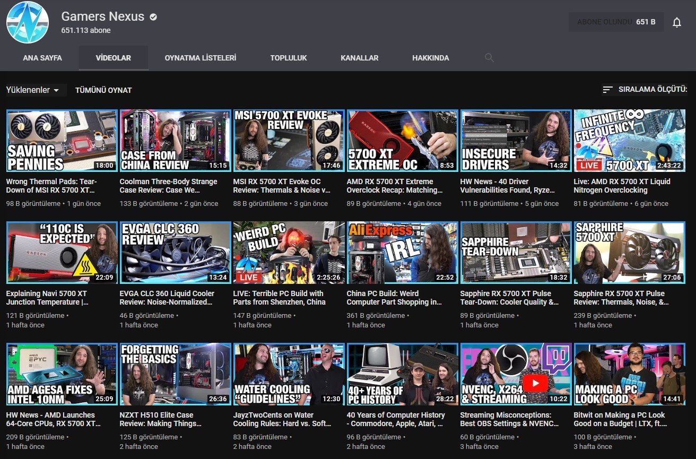Open Live: AMD RX 5700 XT Liquid Nitrogen title

[x=622, y=186]
